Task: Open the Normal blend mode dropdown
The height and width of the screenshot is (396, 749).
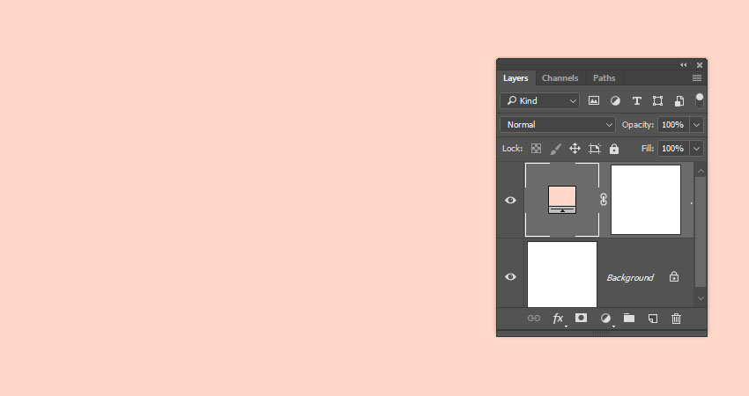Action: [x=558, y=125]
